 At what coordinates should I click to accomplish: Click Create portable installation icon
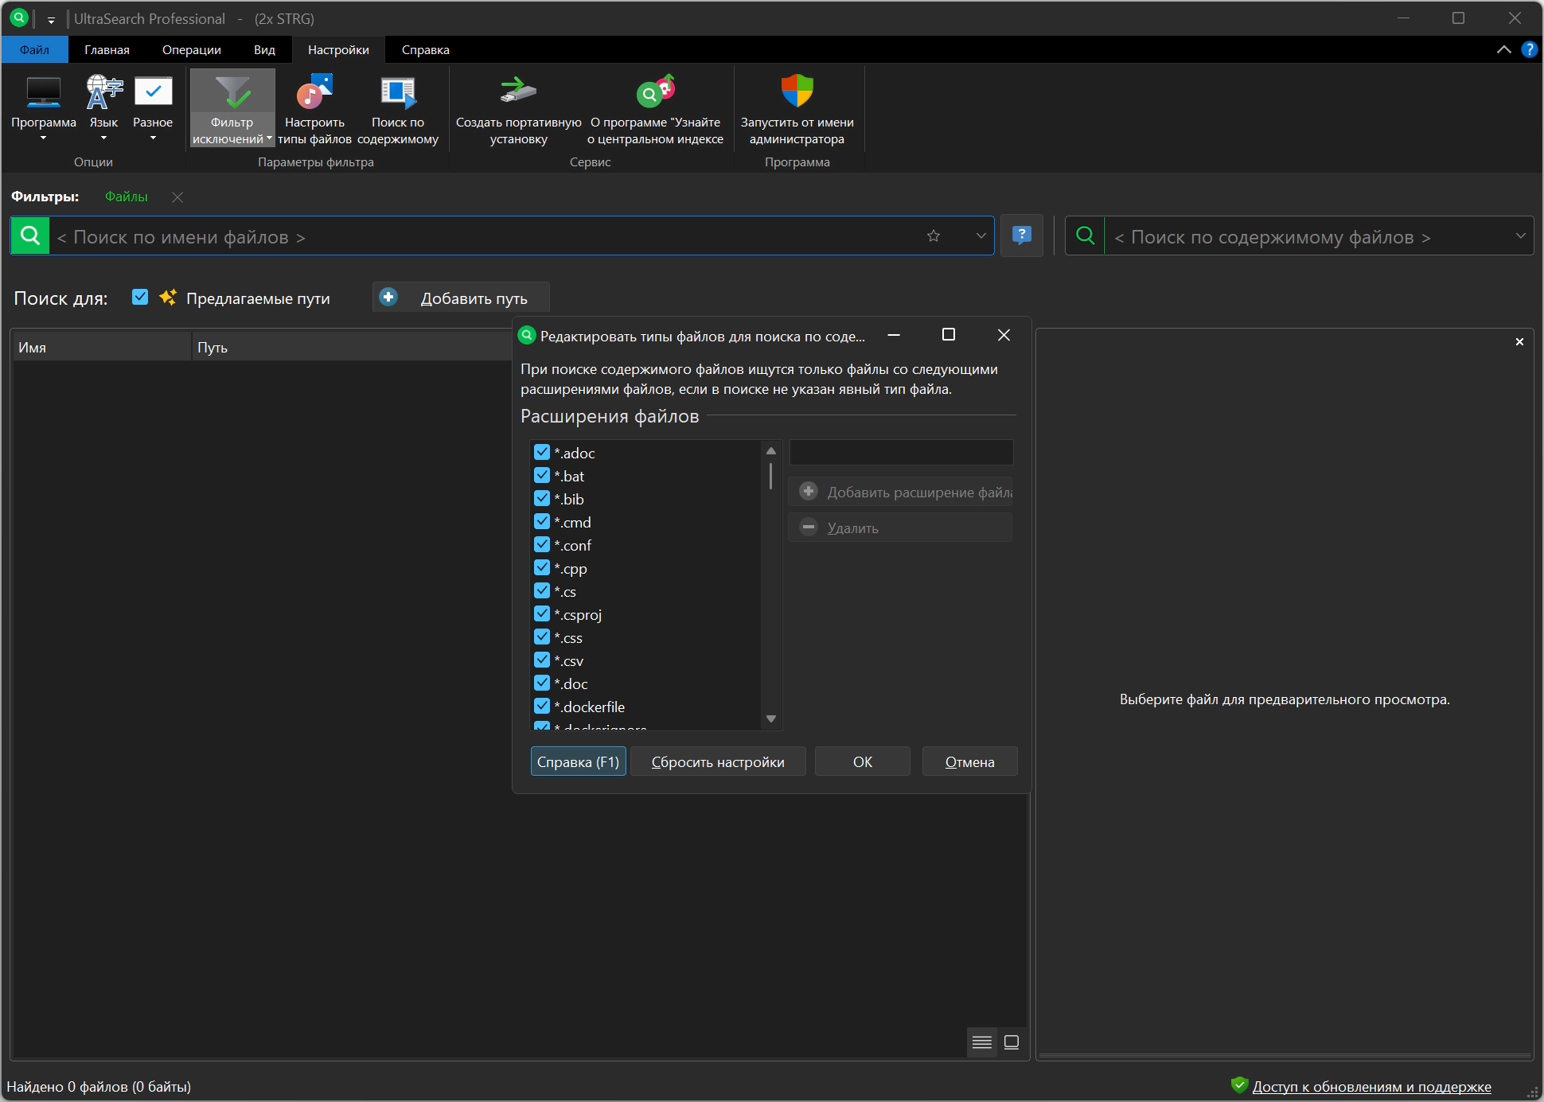point(518,92)
